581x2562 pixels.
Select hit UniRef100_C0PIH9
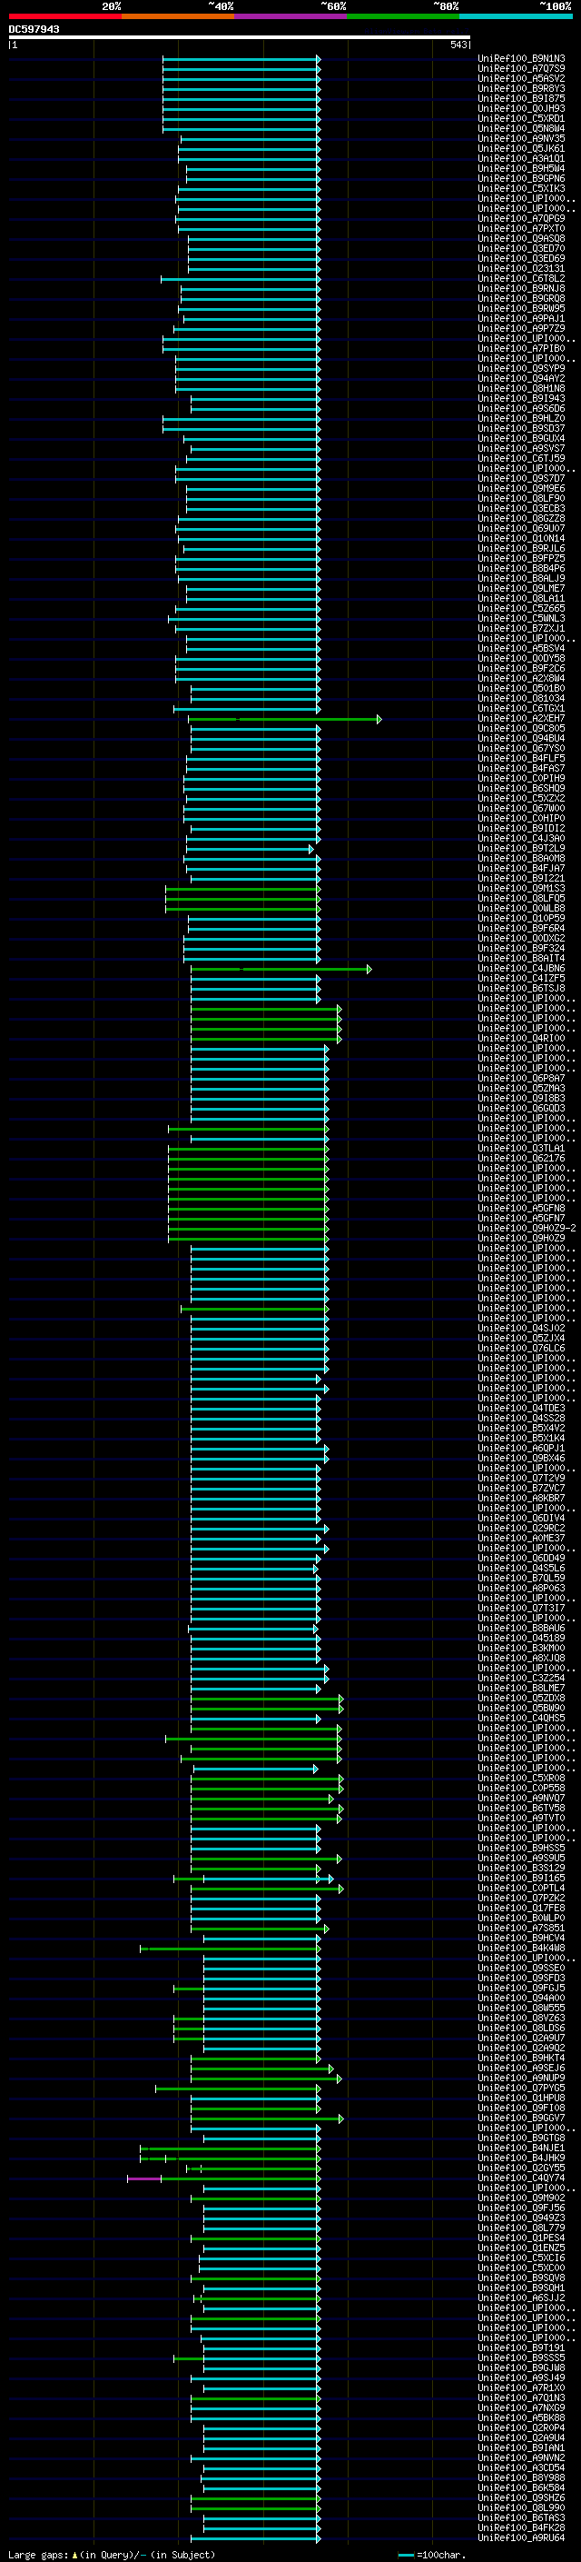521,778
